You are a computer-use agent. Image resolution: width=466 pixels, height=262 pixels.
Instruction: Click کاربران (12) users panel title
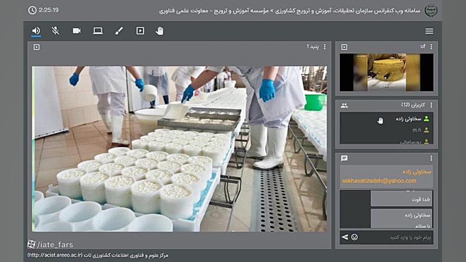(413, 105)
